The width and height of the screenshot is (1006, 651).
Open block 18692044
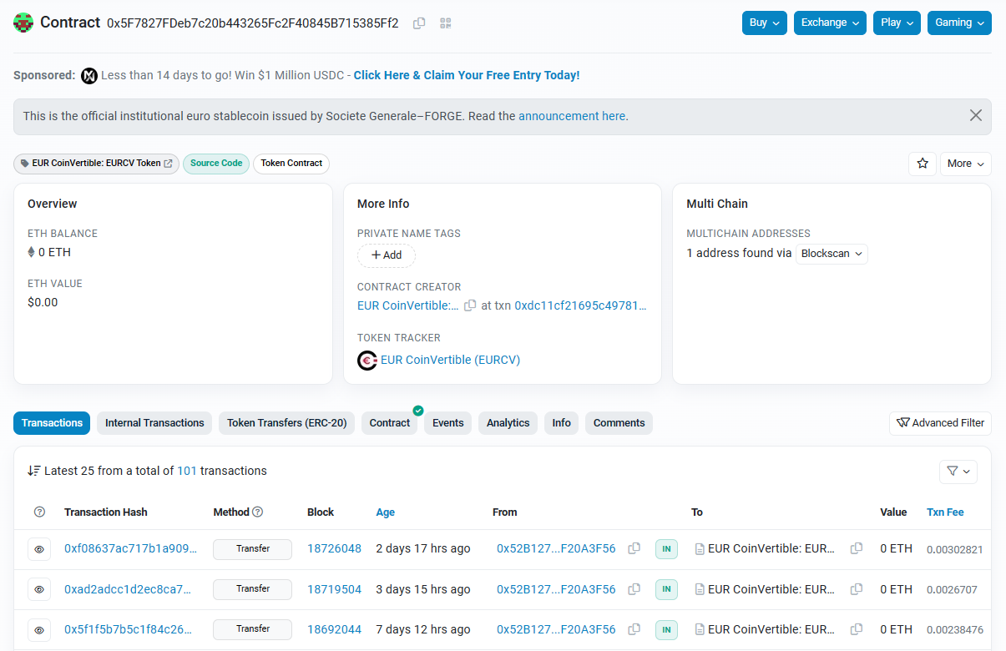pos(334,629)
